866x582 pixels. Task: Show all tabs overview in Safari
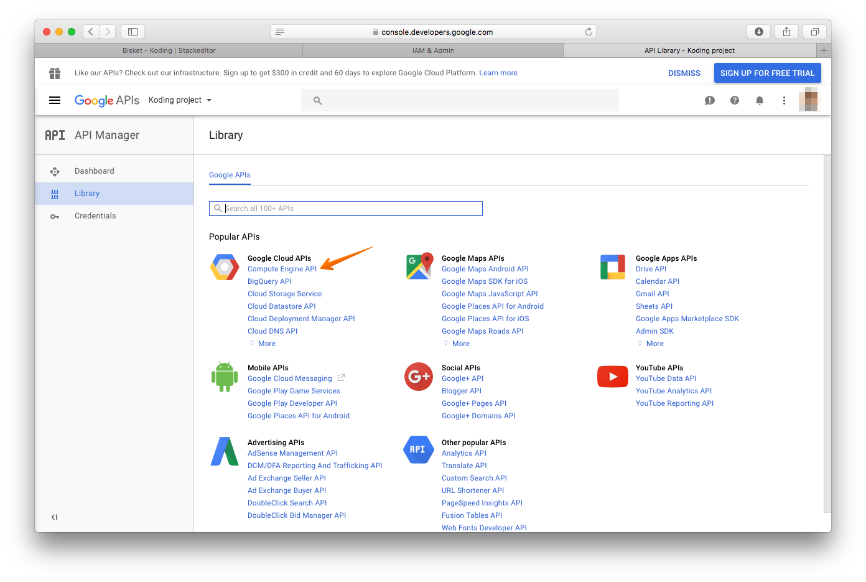tap(814, 31)
